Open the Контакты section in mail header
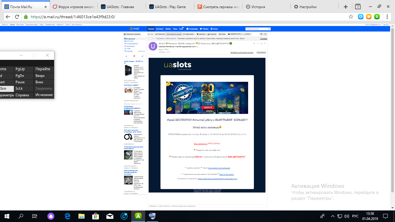Screen dimensions: 395x222 160,29
